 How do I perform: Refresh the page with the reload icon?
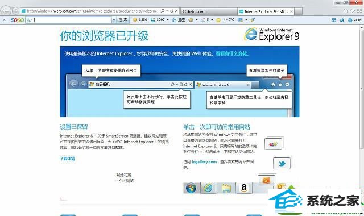tap(172, 11)
